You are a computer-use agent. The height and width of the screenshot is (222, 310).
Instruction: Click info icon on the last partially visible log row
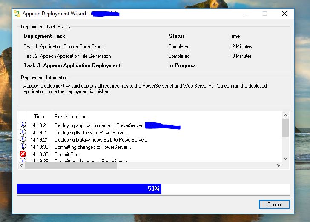(23, 161)
